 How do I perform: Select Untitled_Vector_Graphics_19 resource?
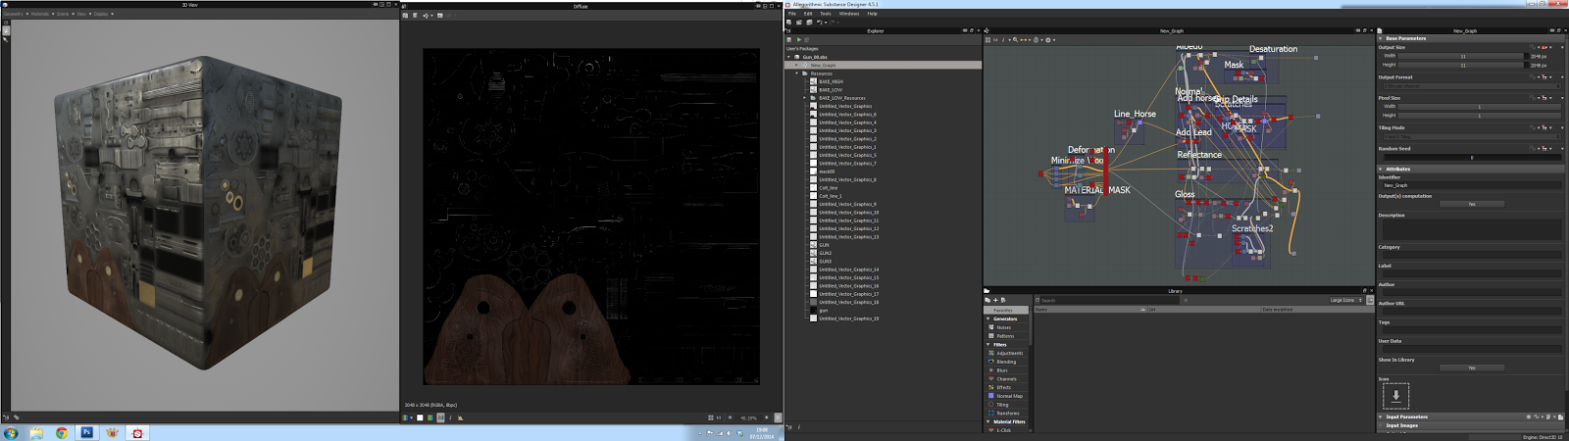(848, 318)
